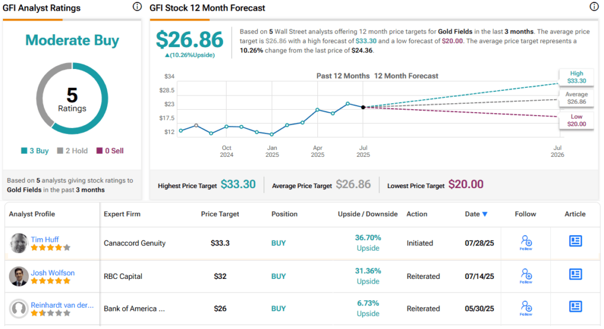Viewport: 604px width, 329px height.
Task: Click Reinhardt van der...'s star rating
Action: tap(51, 313)
